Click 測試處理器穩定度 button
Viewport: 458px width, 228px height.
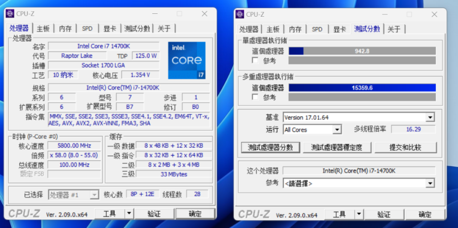pyautogui.click(x=337, y=147)
